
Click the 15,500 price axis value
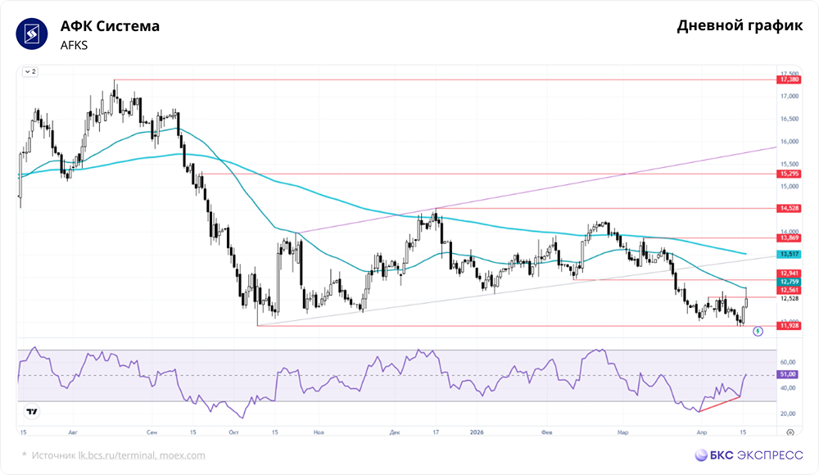(790, 164)
